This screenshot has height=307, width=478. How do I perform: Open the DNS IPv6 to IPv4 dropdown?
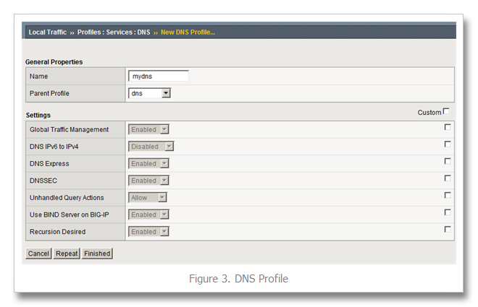click(x=151, y=147)
